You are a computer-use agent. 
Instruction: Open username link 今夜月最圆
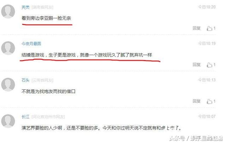pyautogui.click(x=31, y=44)
